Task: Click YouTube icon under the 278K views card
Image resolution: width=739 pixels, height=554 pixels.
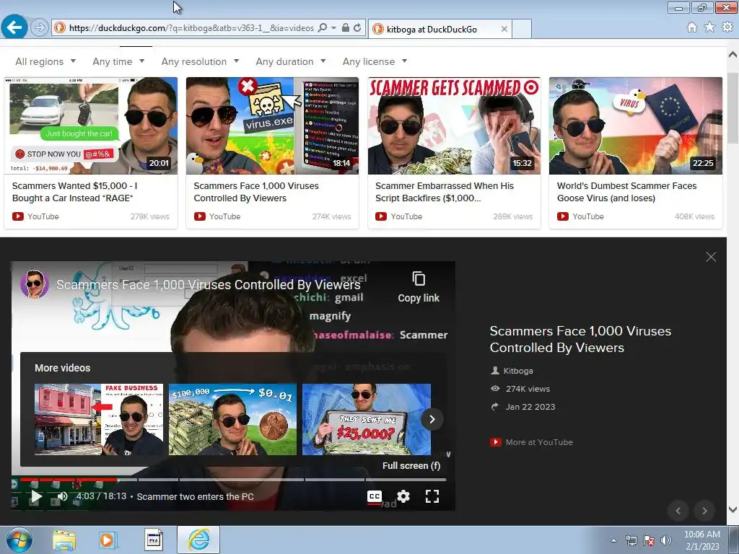Action: (x=18, y=216)
